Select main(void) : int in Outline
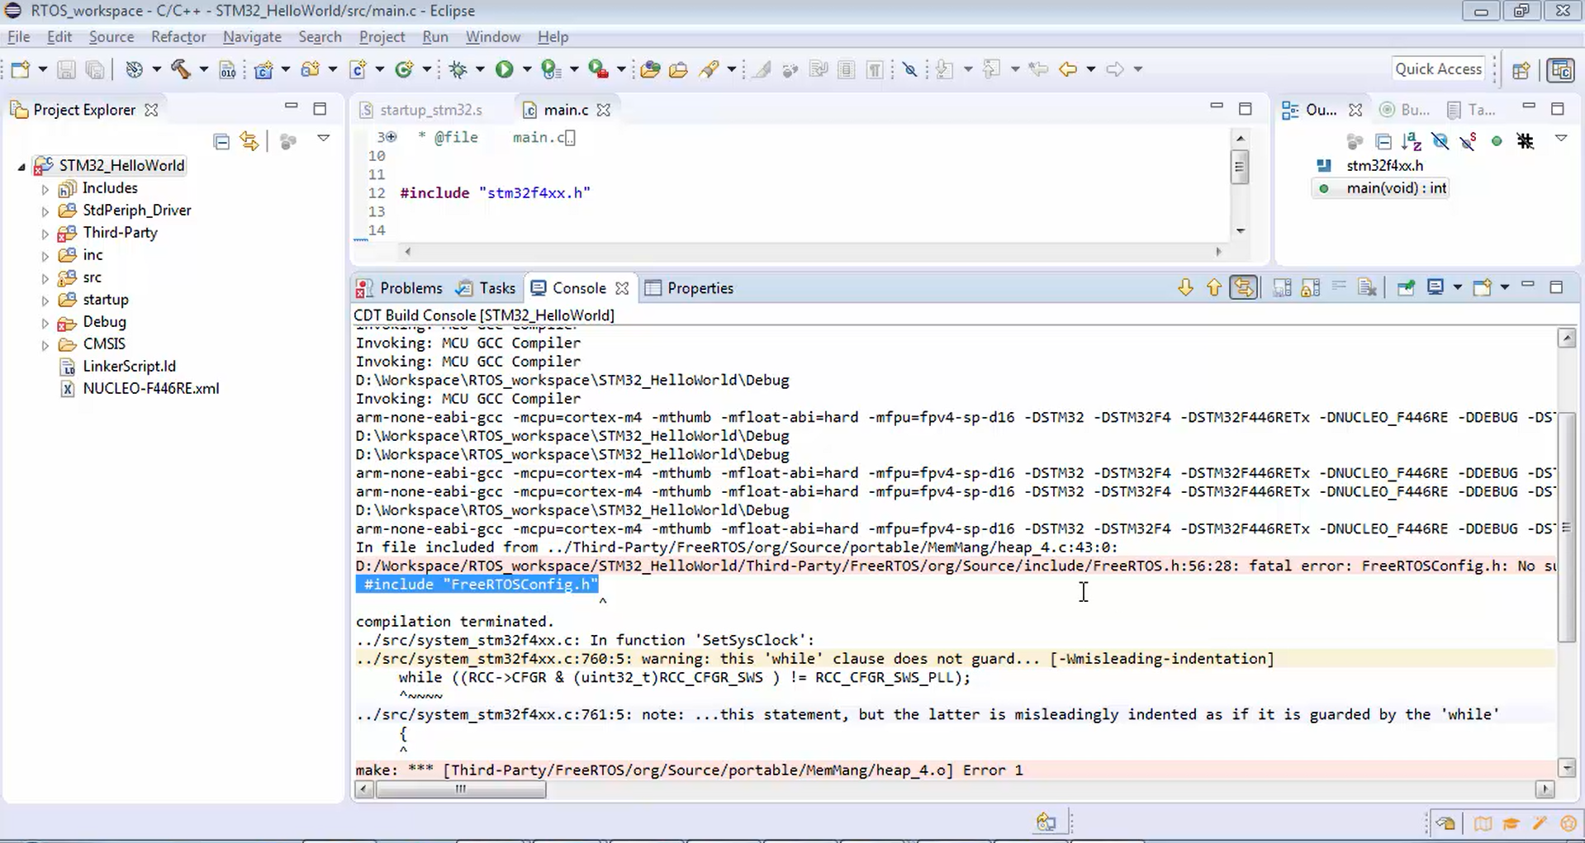The height and width of the screenshot is (843, 1585). point(1396,188)
